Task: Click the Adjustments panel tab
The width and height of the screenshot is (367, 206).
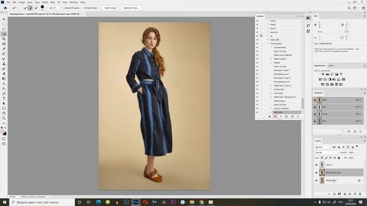Action: (319, 66)
